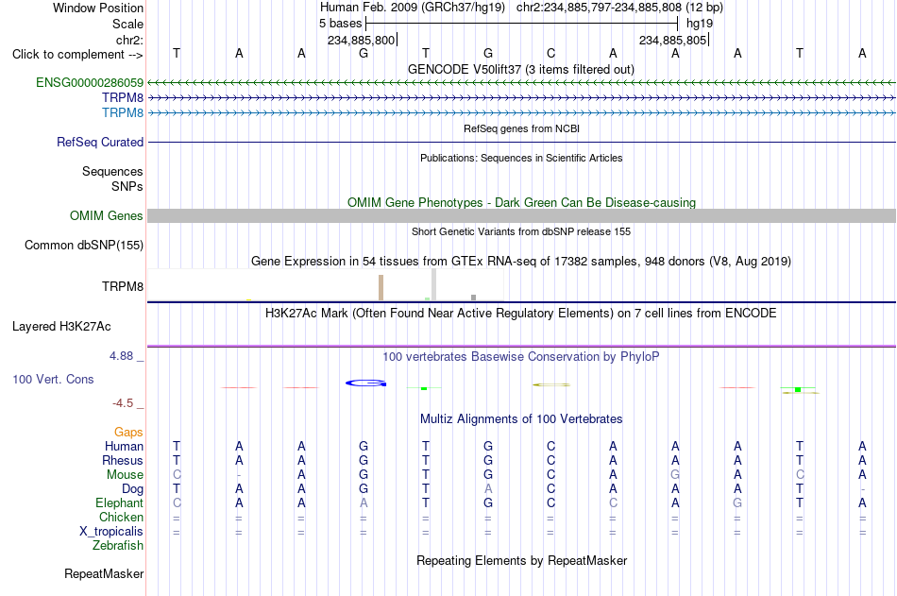Open 'Publications: Sequences in Scientific Articles' title
Screen dimensions: 897x596
(521, 158)
